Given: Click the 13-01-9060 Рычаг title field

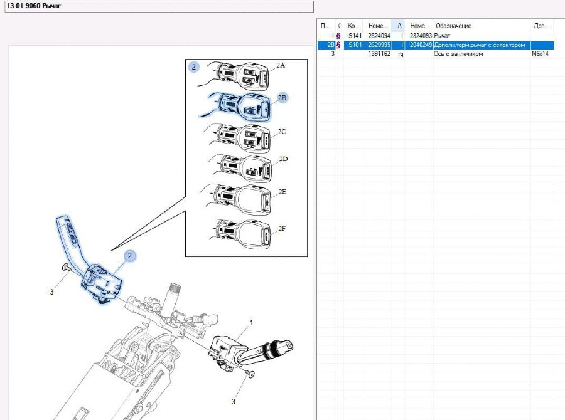Looking at the screenshot, I should (x=157, y=6).
